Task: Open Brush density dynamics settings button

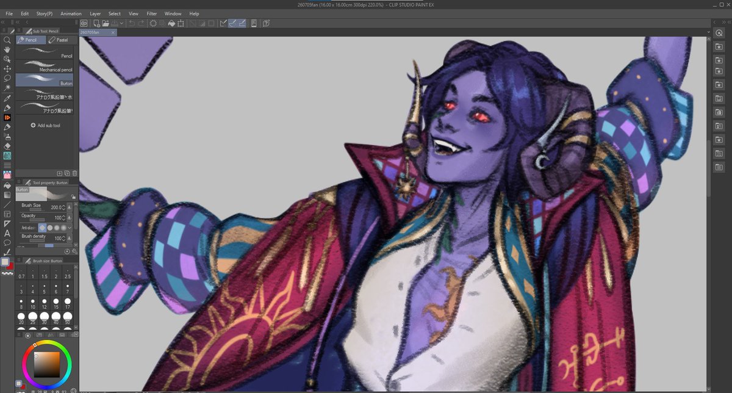Action: 70,238
